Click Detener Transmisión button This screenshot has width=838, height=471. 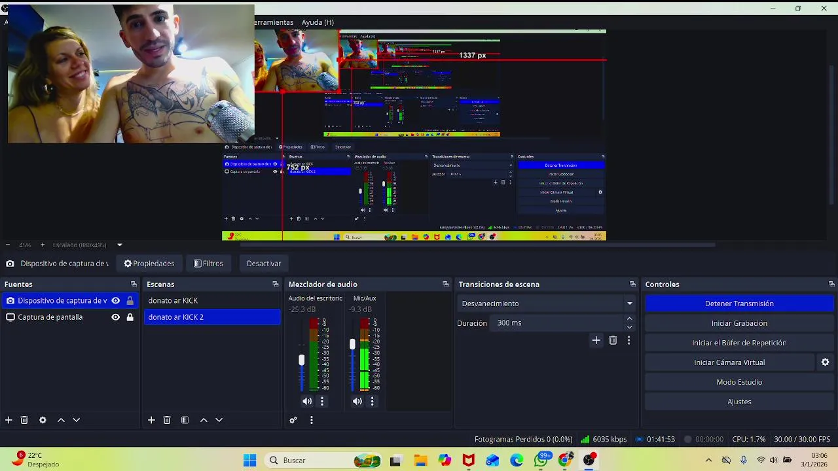point(739,304)
